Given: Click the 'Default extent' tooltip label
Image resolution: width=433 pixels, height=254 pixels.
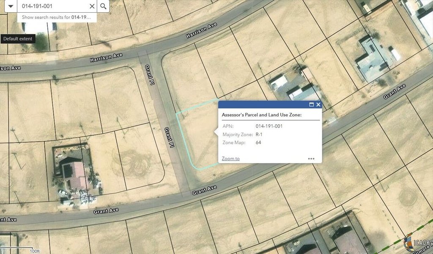Looking at the screenshot, I should pos(18,39).
